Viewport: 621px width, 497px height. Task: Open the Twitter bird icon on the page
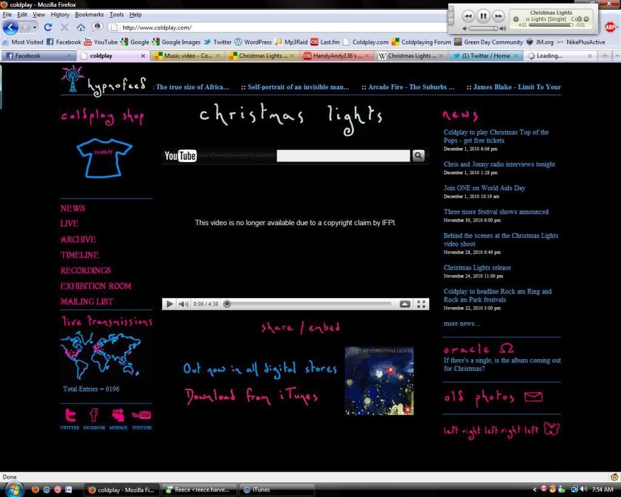[70, 415]
